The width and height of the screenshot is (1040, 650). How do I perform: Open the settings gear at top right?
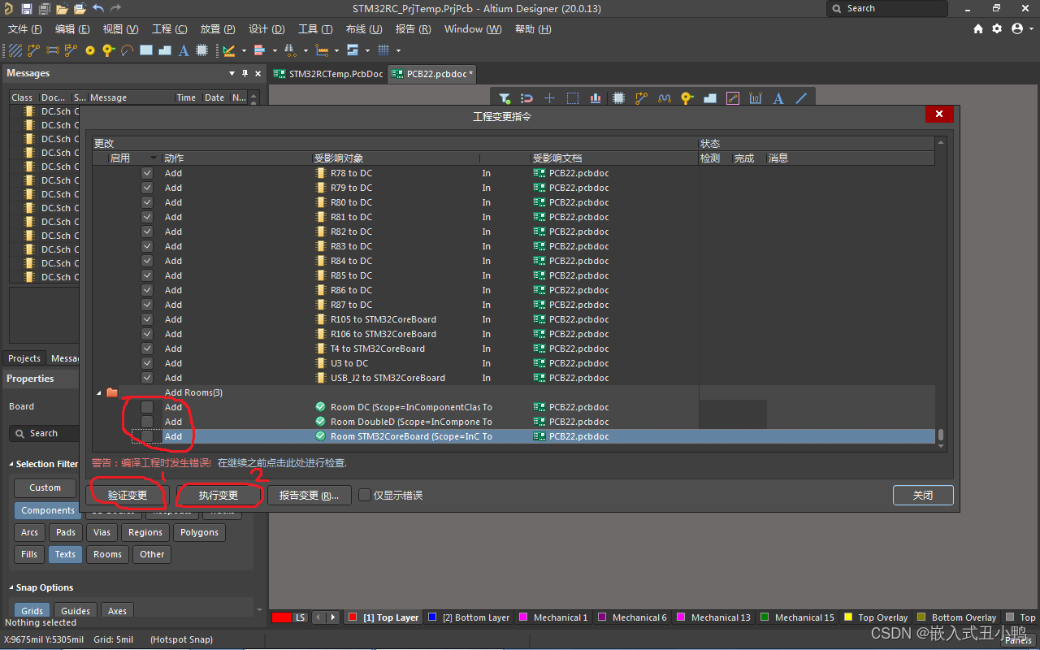pos(997,28)
